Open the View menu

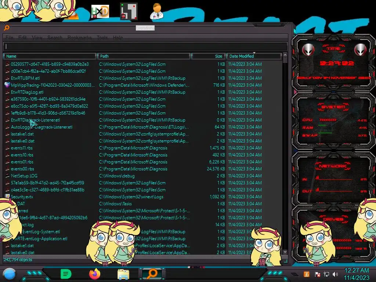click(x=37, y=38)
